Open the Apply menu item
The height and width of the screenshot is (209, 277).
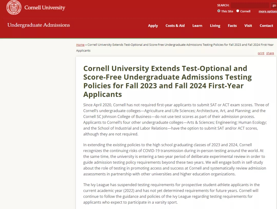[153, 26]
